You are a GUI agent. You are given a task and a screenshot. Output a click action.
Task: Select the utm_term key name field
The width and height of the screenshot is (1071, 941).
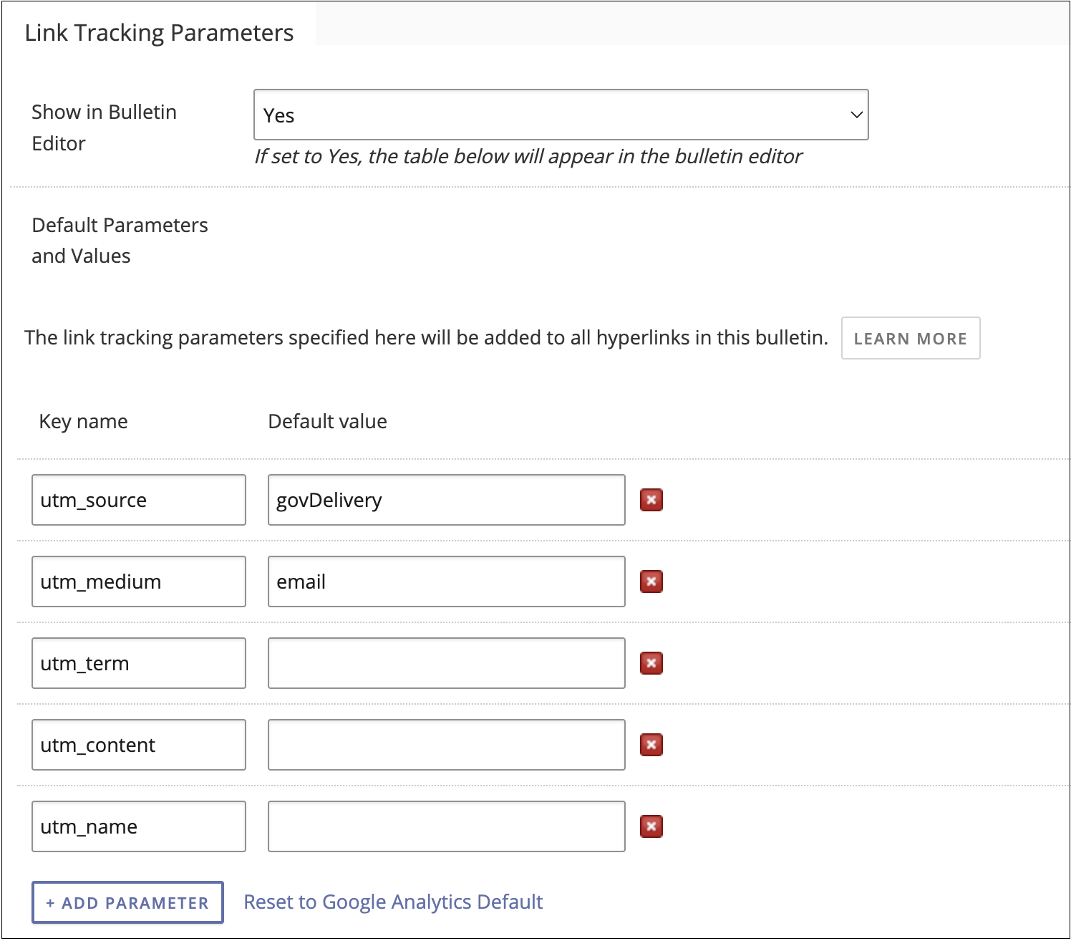(x=139, y=663)
